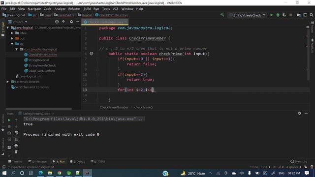Screen dimensions: 315x177
Task: Click CheckPrimeNumber breadcrumb below editor
Action: (114, 107)
